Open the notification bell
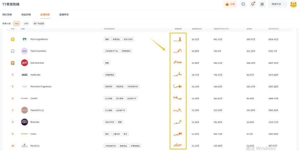The height and width of the screenshot is (151, 299). click(252, 4)
